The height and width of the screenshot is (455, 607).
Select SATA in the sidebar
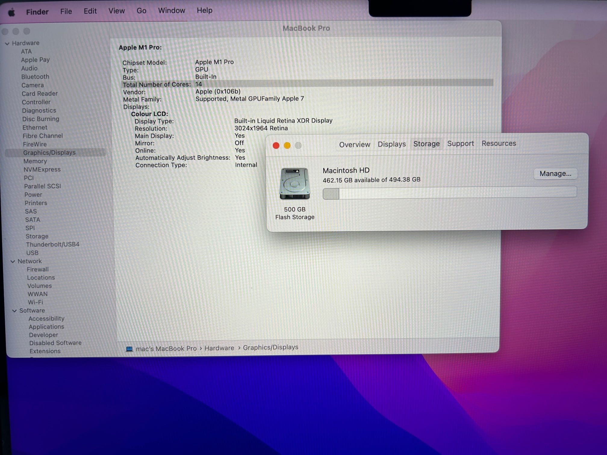pos(33,220)
